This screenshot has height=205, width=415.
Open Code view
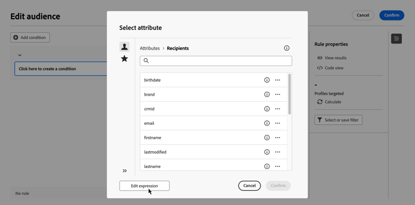tap(330, 68)
